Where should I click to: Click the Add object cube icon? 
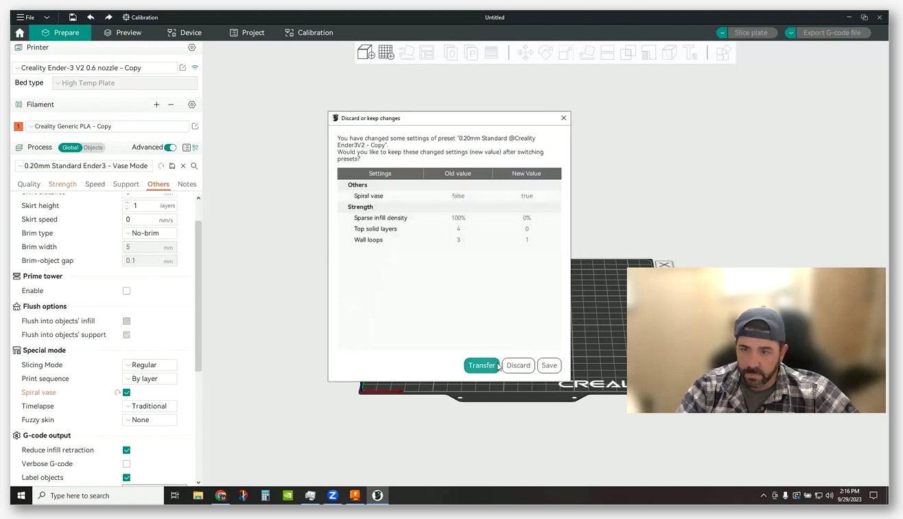tap(366, 52)
